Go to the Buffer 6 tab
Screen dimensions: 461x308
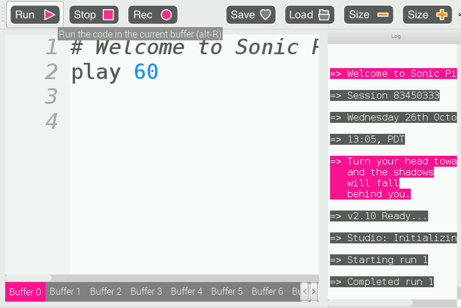pos(267,291)
